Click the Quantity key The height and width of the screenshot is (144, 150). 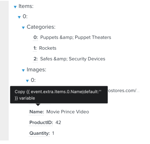pos(39,133)
